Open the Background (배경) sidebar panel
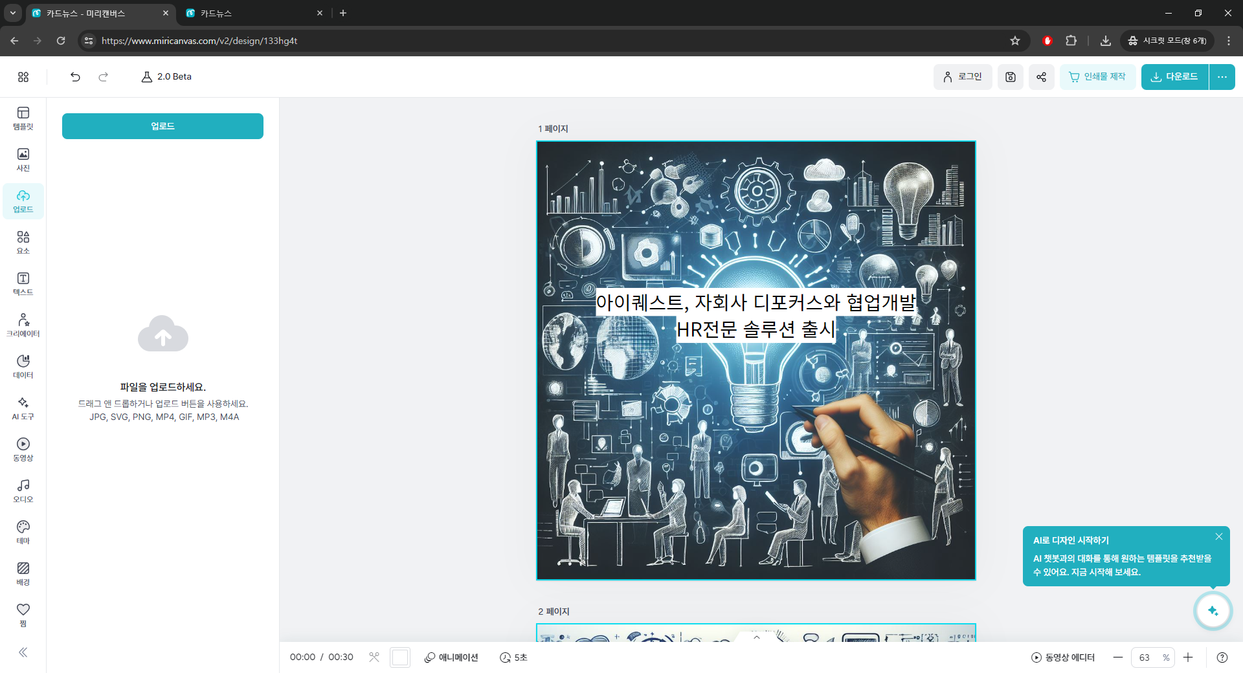Image resolution: width=1243 pixels, height=673 pixels. (x=23, y=574)
